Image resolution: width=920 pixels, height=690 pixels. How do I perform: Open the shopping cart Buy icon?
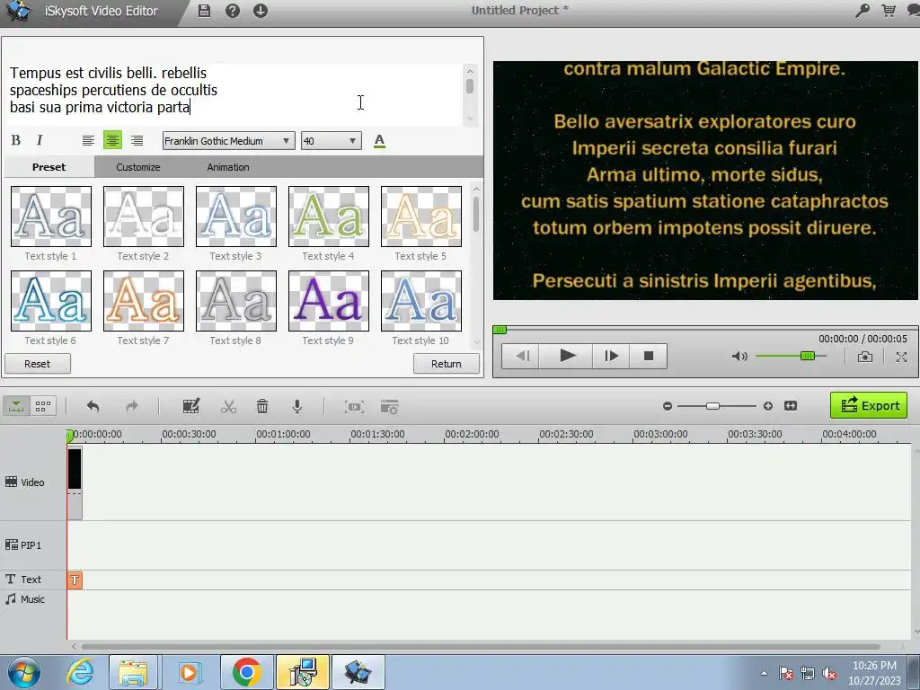click(889, 11)
